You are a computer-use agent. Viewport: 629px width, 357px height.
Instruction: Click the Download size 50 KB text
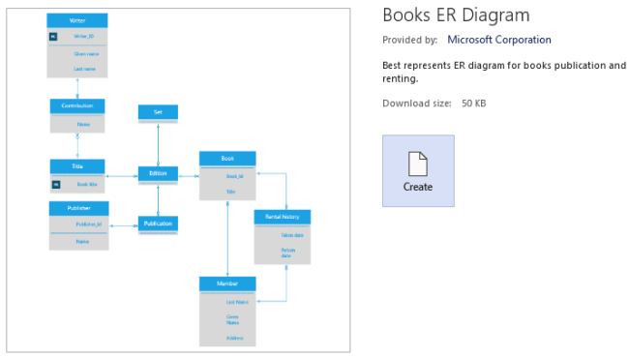pyautogui.click(x=434, y=104)
